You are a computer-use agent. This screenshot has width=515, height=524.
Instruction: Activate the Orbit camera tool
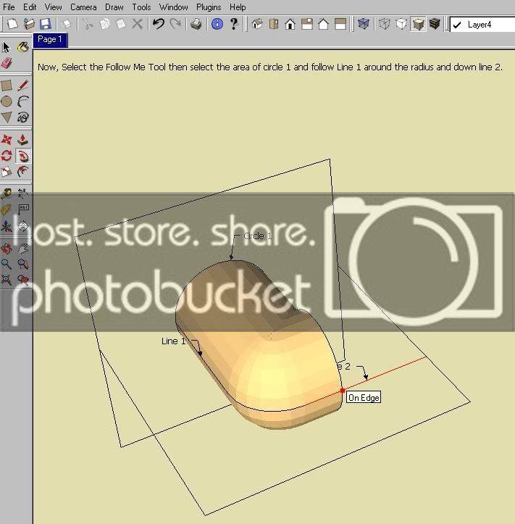pos(7,249)
